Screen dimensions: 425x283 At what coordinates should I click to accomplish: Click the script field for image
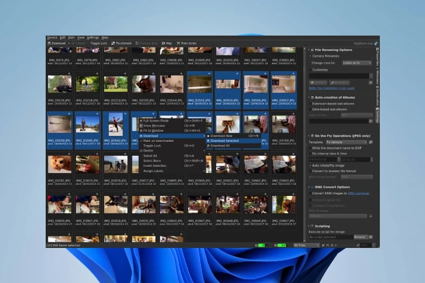tap(330, 237)
